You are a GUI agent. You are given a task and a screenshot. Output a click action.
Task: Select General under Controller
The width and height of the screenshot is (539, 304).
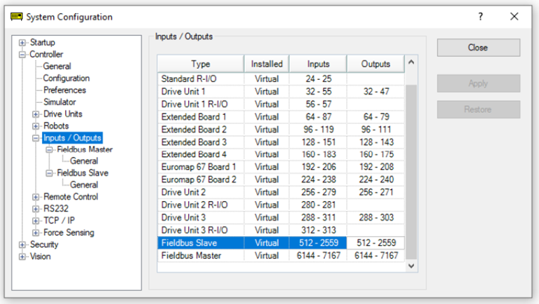(x=57, y=67)
